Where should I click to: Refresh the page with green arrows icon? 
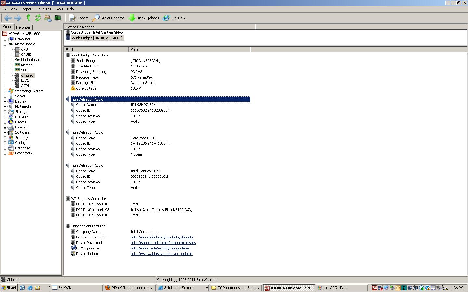click(x=38, y=18)
